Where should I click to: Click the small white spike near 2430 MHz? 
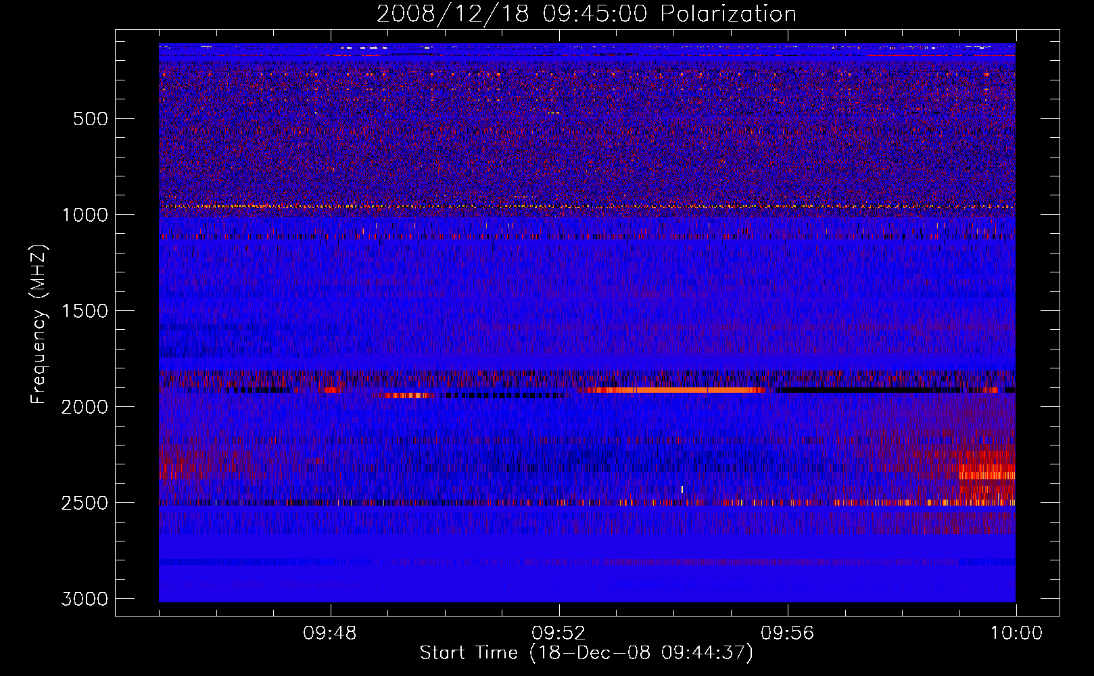(682, 489)
